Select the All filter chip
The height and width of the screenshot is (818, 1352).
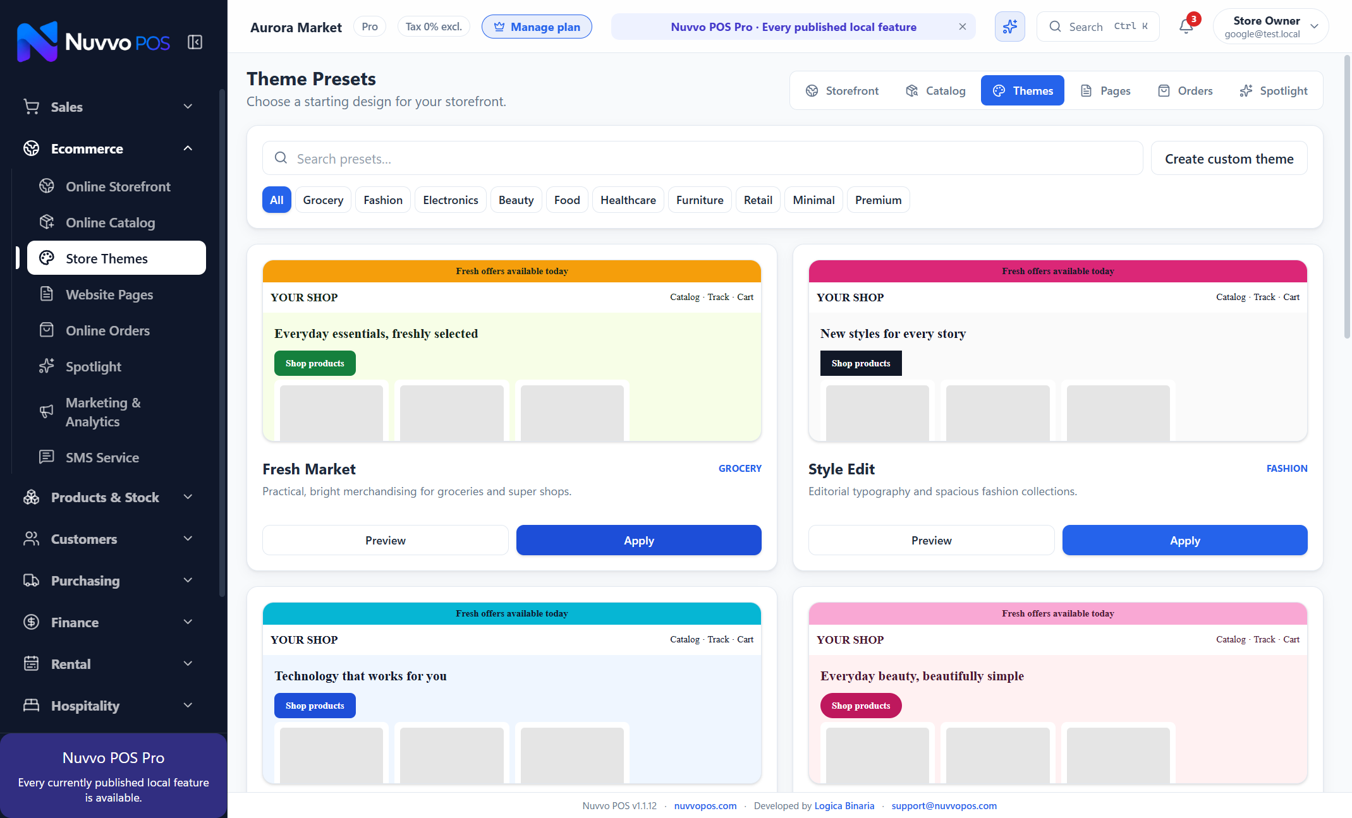pos(276,200)
